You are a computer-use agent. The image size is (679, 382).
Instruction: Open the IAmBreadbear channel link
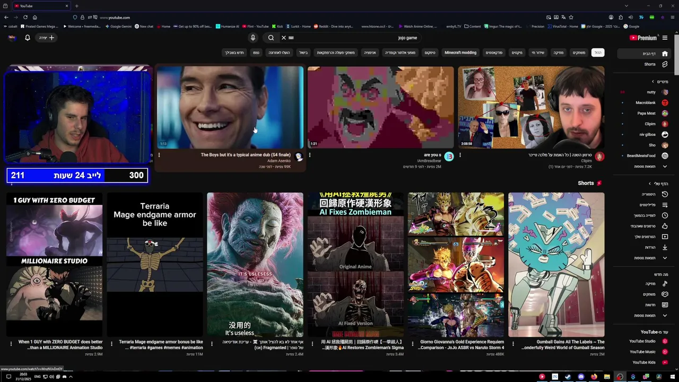click(x=429, y=161)
